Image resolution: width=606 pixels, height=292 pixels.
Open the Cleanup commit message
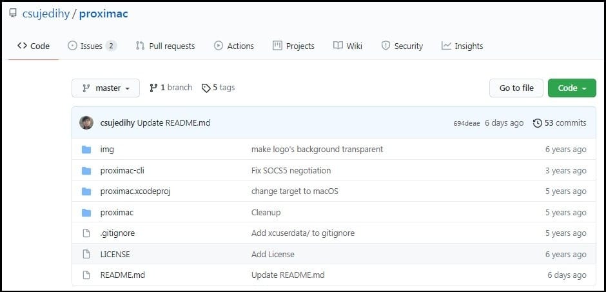[x=266, y=213]
